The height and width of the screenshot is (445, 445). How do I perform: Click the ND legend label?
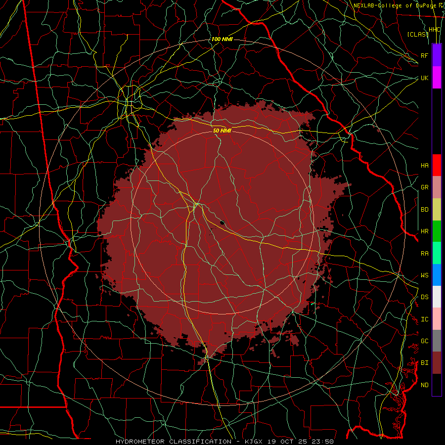pyautogui.click(x=425, y=385)
